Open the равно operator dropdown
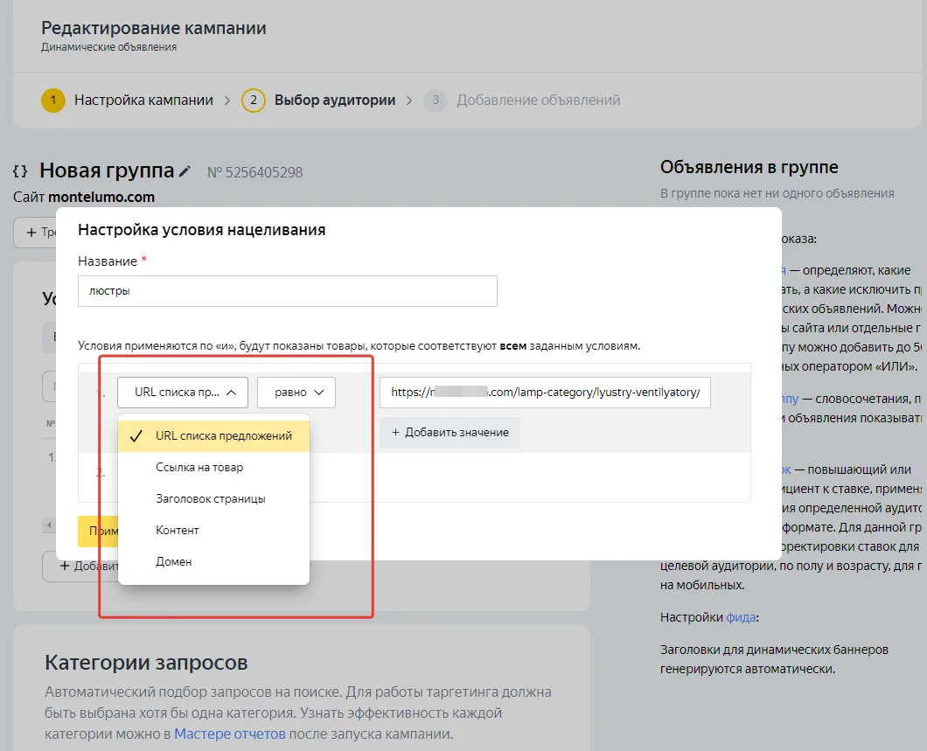Viewport: 927px width, 751px height. click(296, 393)
